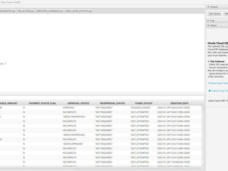The height and width of the screenshot is (171, 228).
Task: Click the CREATION_DATE column header
Action: [x=179, y=103]
